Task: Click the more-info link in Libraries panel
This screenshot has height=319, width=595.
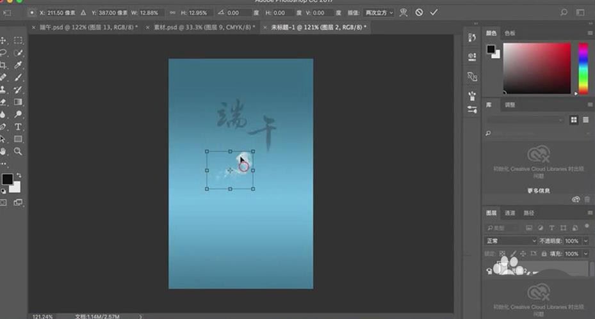Action: 539,191
